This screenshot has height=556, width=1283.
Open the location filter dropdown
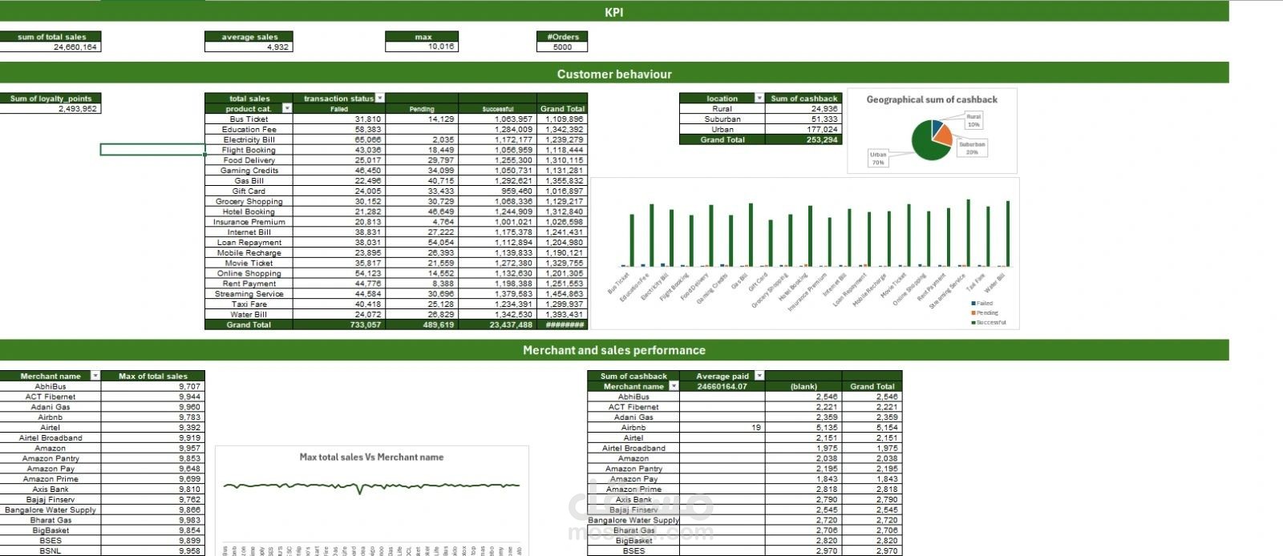(759, 99)
